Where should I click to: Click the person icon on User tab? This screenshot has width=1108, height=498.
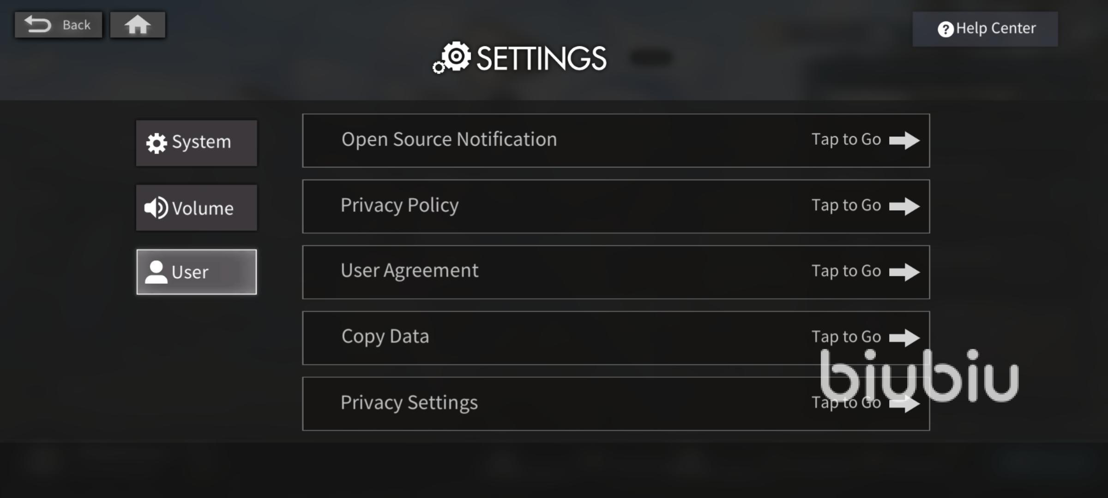pos(156,272)
